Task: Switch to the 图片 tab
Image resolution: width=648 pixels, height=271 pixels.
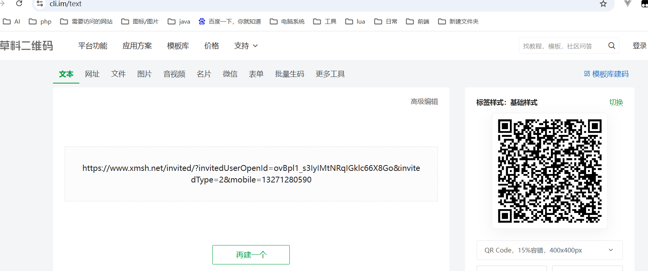Action: (144, 74)
